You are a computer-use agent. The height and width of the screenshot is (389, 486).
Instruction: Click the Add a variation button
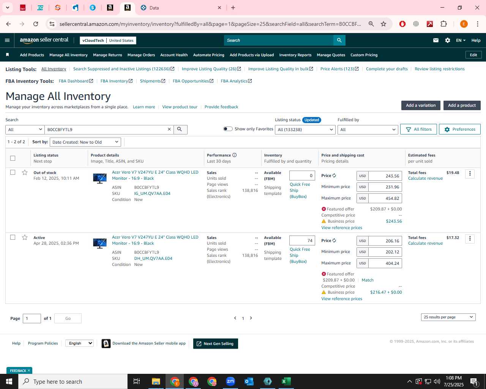421,105
